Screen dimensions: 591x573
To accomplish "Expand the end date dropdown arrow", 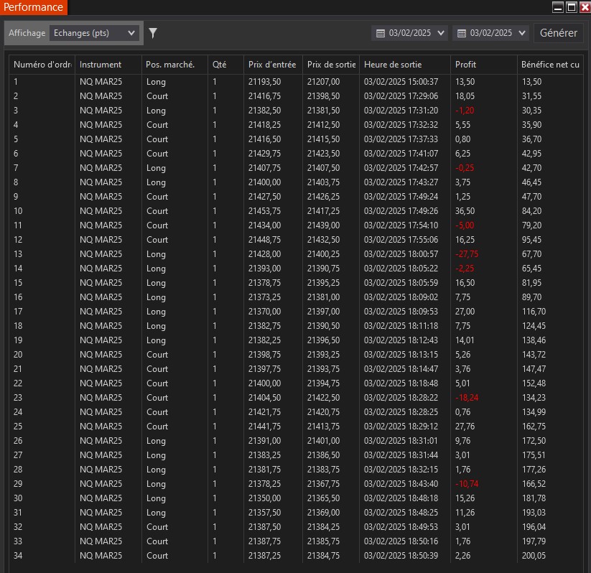I will point(522,33).
